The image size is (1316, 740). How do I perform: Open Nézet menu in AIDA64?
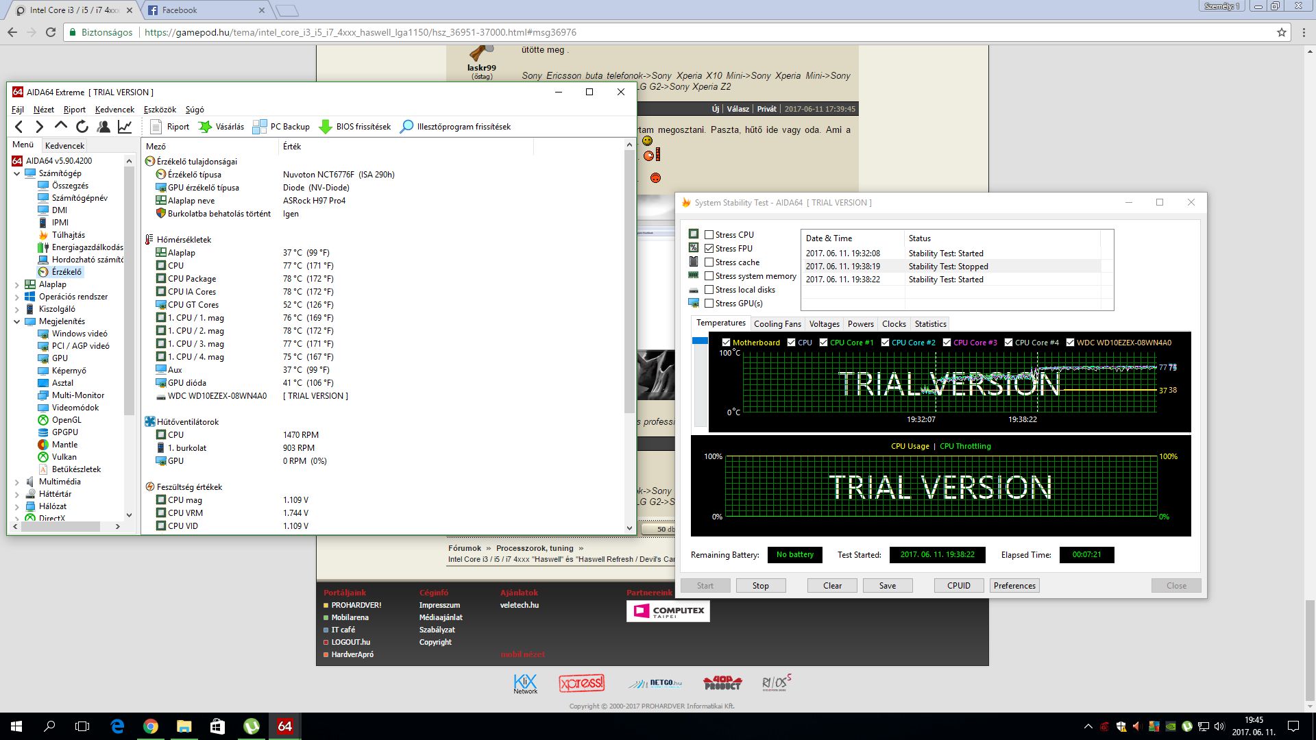click(43, 110)
